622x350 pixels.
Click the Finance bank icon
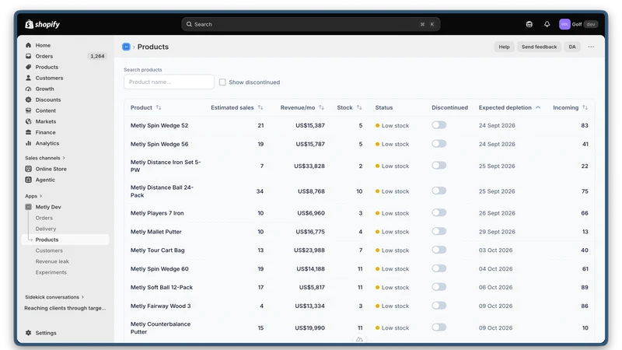[28, 132]
